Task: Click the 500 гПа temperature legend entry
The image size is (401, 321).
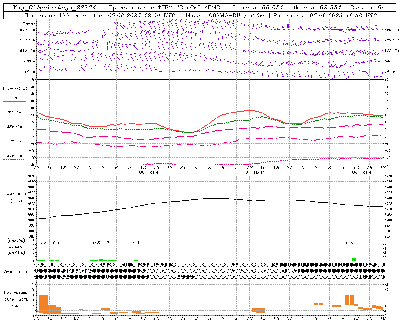Action: (14, 156)
